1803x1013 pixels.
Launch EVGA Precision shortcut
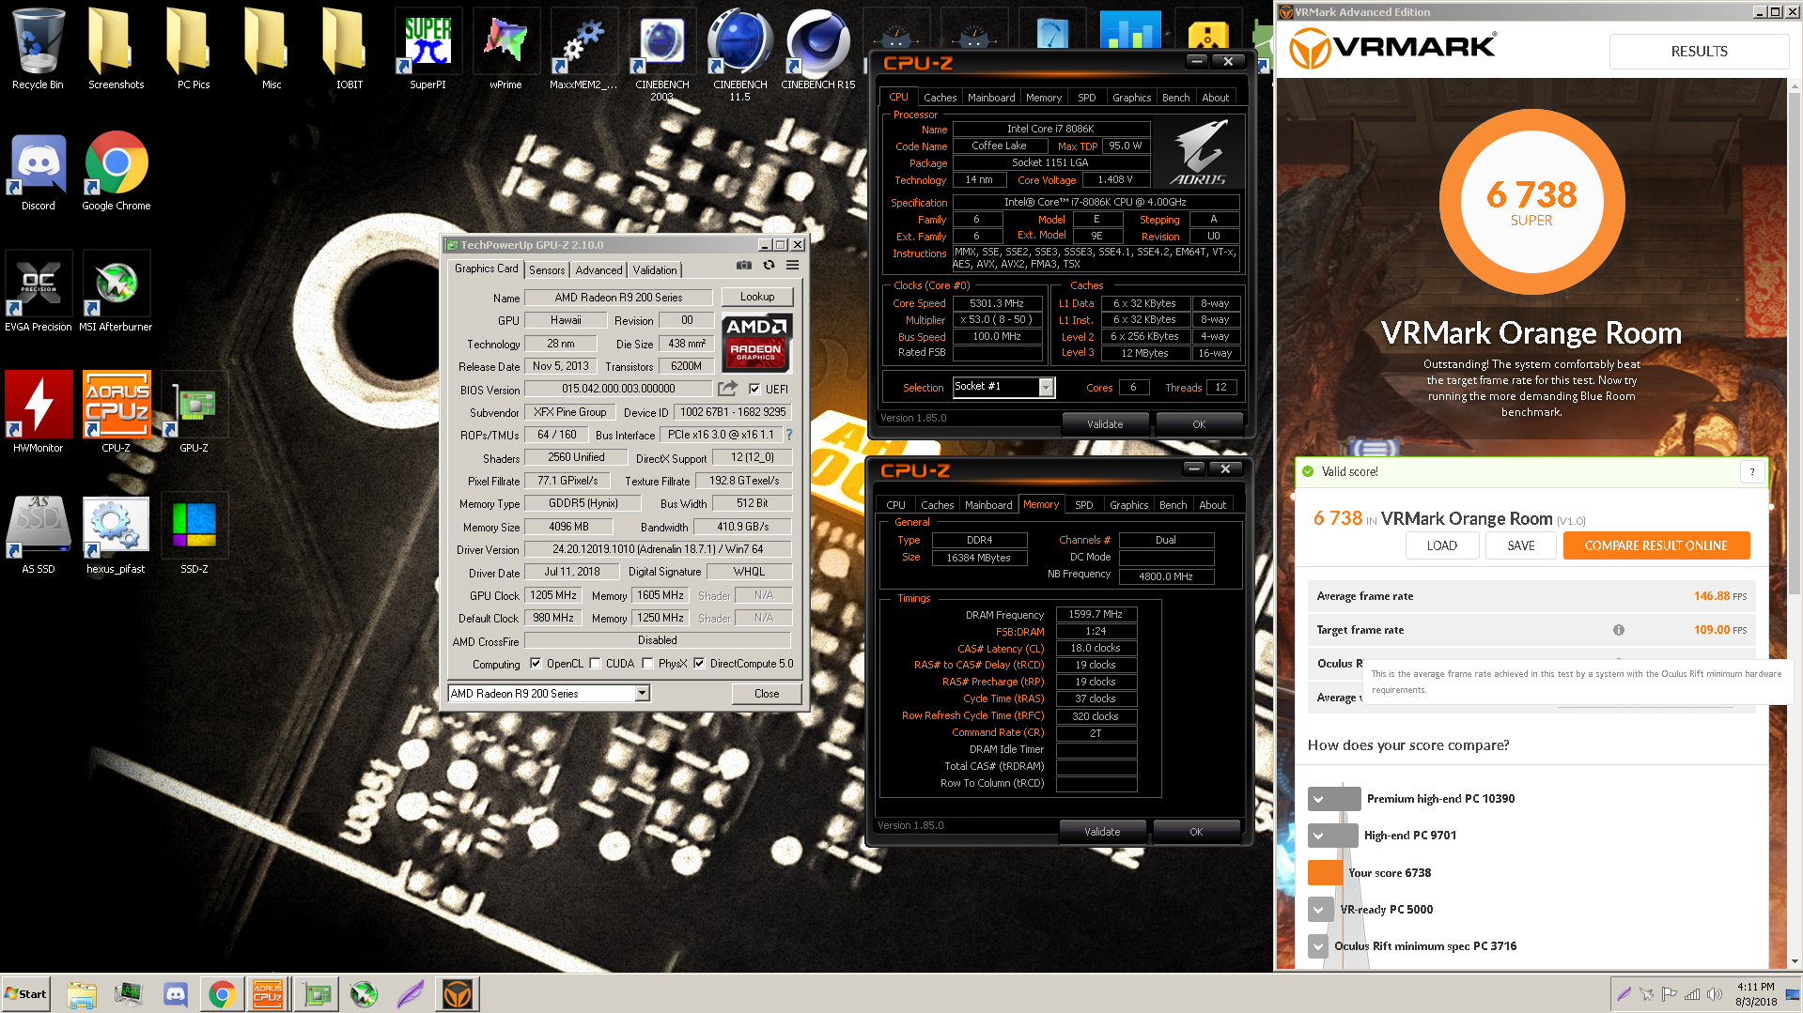38,291
